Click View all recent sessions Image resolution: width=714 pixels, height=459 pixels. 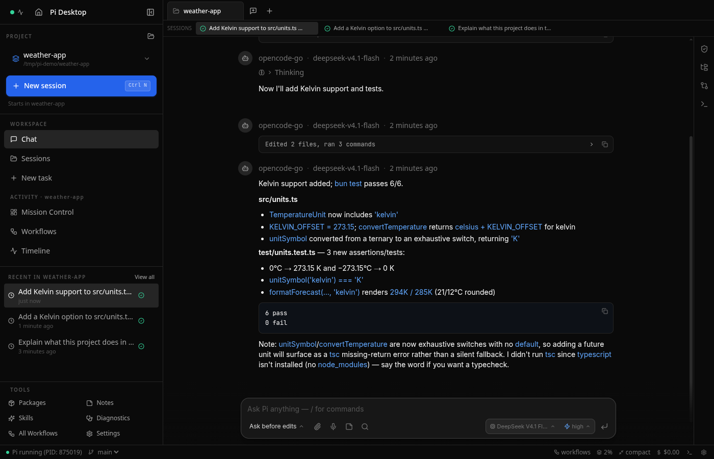144,277
